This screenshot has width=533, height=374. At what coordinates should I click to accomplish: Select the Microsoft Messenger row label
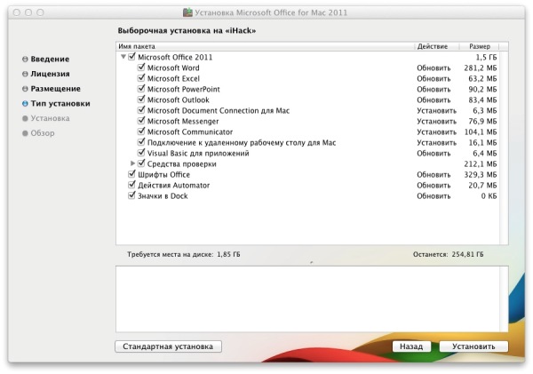183,121
